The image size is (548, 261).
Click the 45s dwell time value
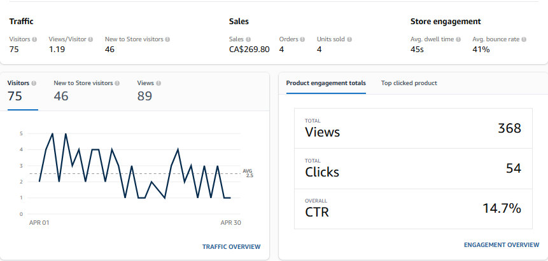pyautogui.click(x=417, y=50)
